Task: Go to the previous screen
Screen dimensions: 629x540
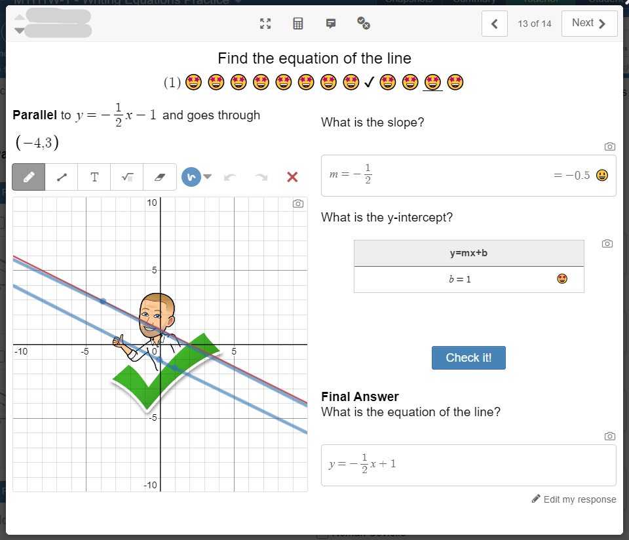Action: coord(495,24)
